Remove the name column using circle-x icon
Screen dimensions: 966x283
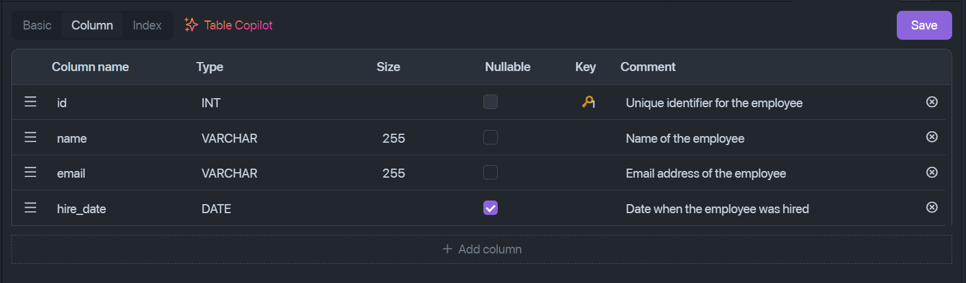pos(932,137)
